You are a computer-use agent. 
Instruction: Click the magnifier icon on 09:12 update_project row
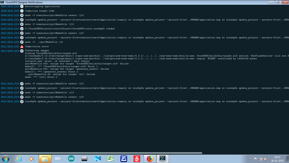coord(22,88)
